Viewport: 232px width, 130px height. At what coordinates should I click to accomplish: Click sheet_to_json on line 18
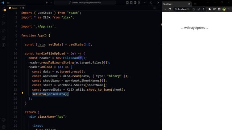tap(99, 90)
